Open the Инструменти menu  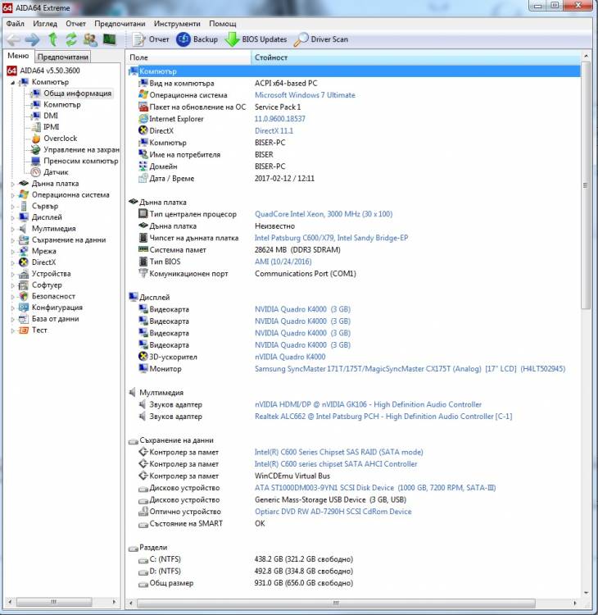tap(177, 24)
